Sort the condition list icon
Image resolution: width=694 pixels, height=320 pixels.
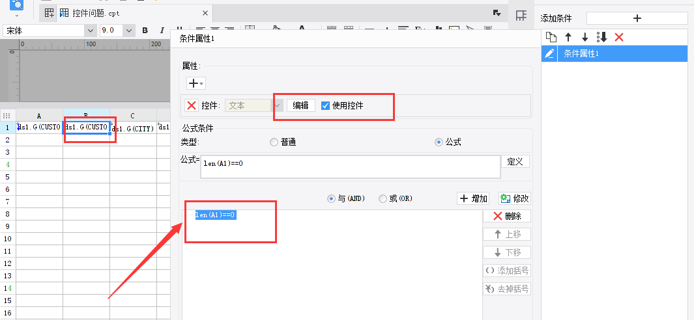click(x=601, y=37)
